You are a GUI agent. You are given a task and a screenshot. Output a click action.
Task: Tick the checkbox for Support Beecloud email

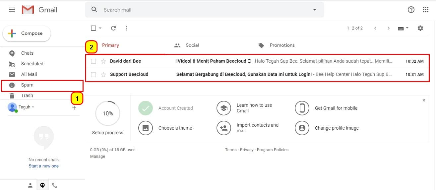click(x=93, y=75)
